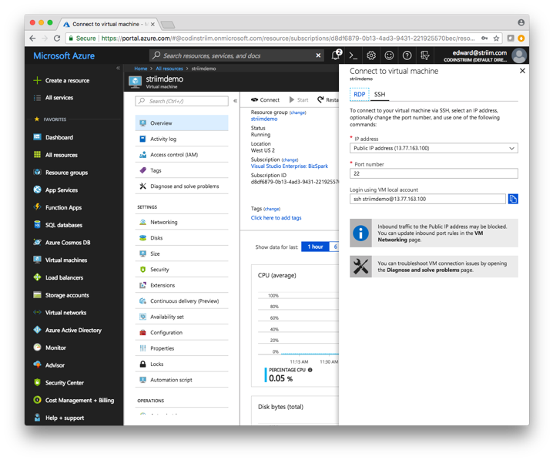
Task: Switch to the RDP tab
Action: click(360, 95)
